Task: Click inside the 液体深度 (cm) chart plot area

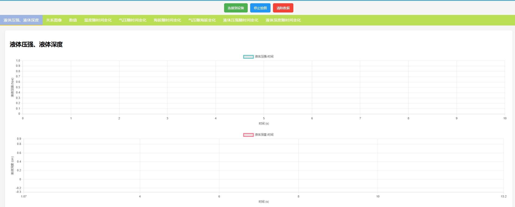Action: pyautogui.click(x=263, y=165)
